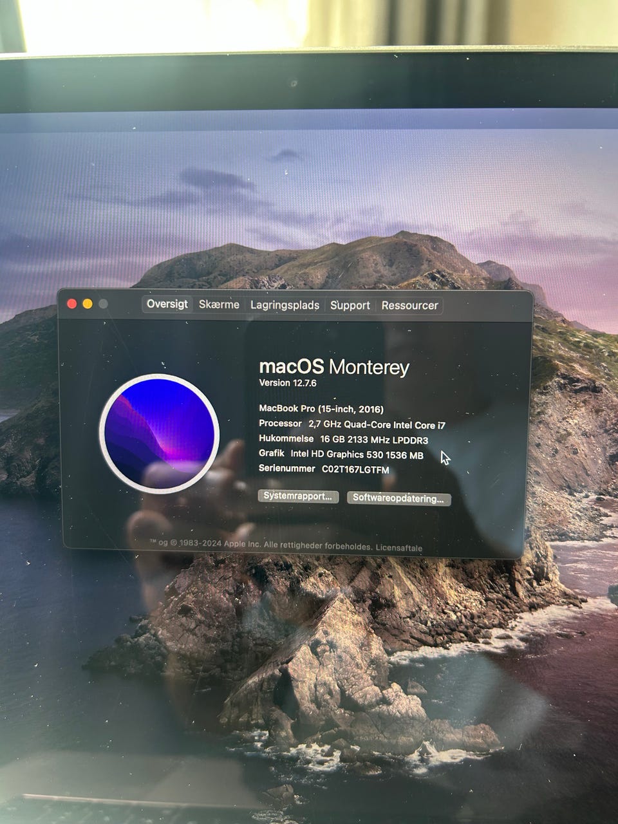The height and width of the screenshot is (824, 618).
Task: Switch to the Ressourcer tab
Action: (x=409, y=305)
